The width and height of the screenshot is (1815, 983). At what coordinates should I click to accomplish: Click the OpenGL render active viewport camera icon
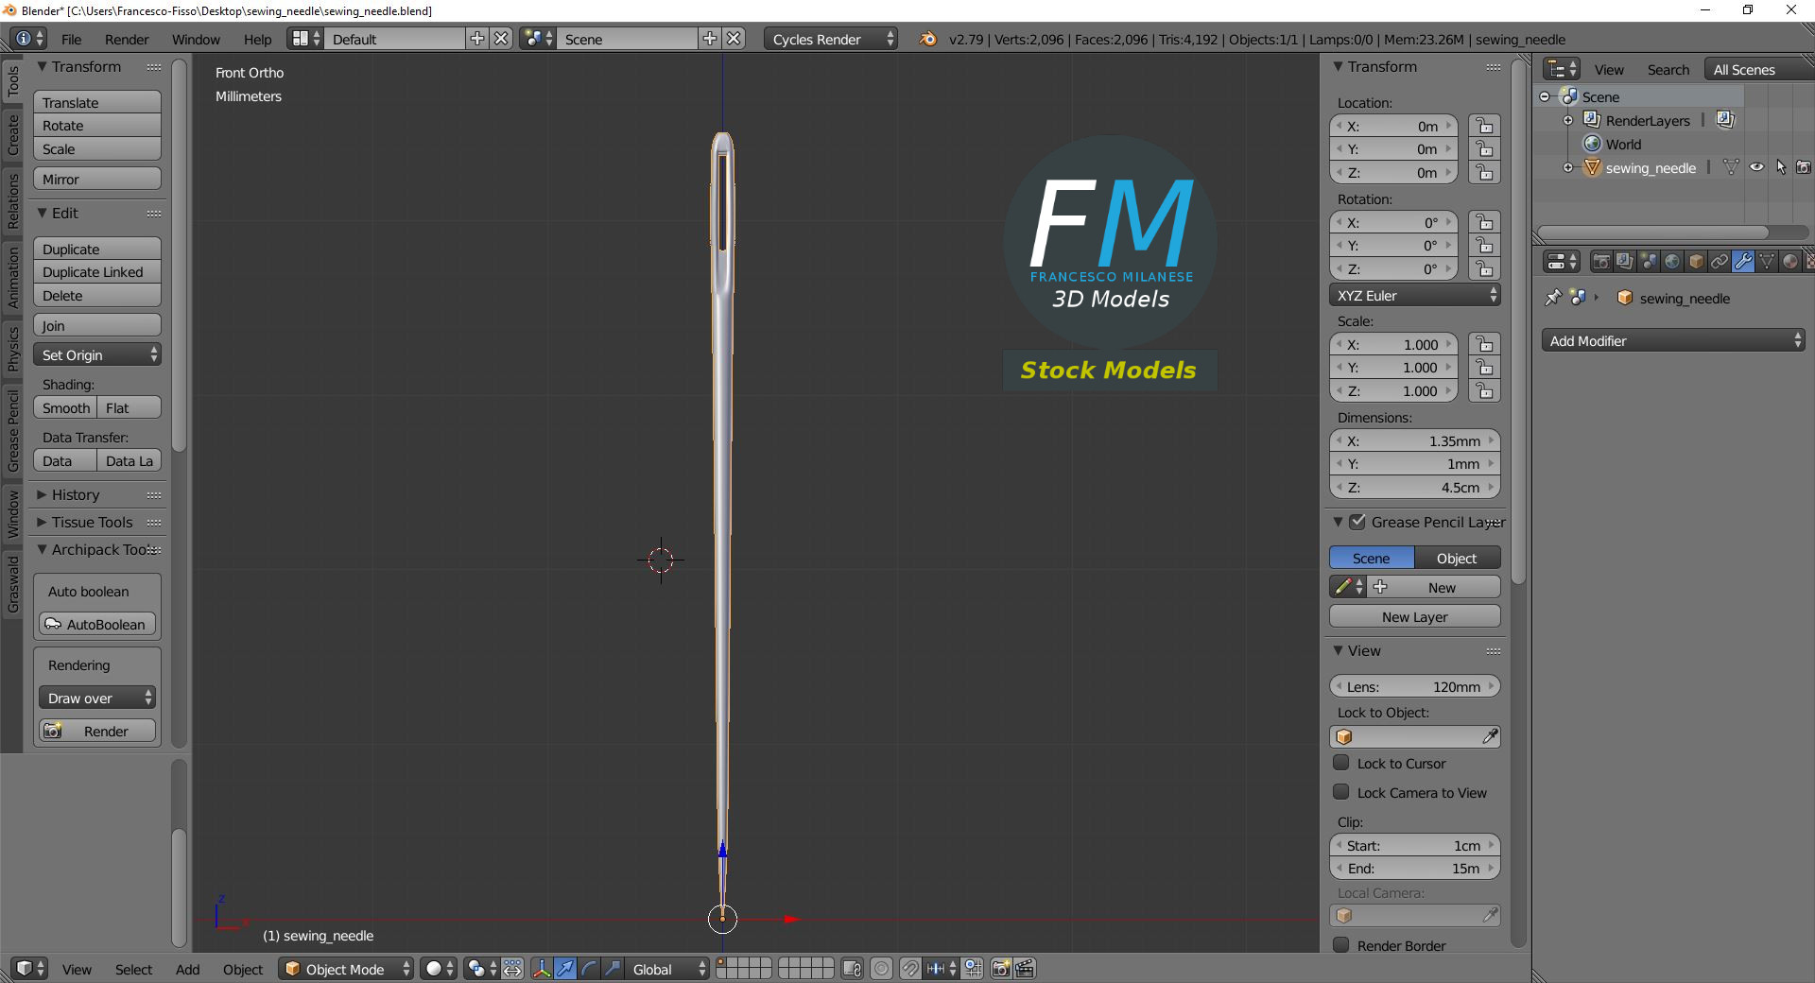tap(1000, 969)
